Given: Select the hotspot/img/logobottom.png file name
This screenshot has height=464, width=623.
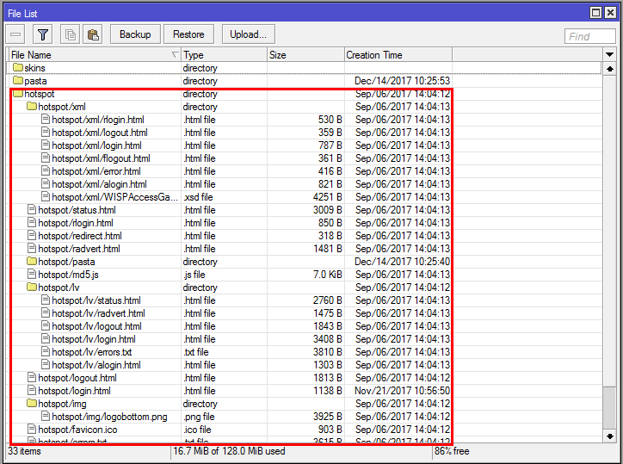Looking at the screenshot, I should pyautogui.click(x=109, y=417).
